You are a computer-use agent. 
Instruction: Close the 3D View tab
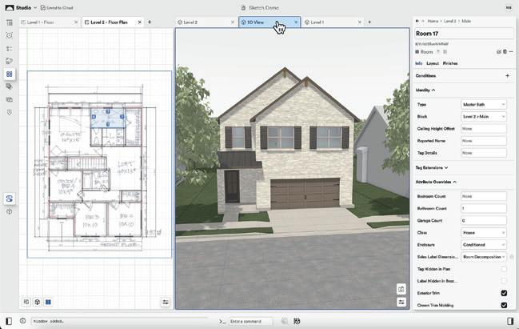pos(296,22)
